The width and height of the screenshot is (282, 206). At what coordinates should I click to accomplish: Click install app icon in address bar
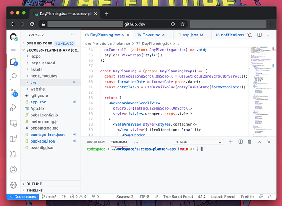tap(173, 24)
